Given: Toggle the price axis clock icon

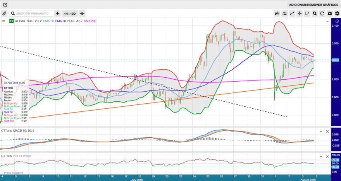Looking at the screenshot, I should pyautogui.click(x=337, y=21).
